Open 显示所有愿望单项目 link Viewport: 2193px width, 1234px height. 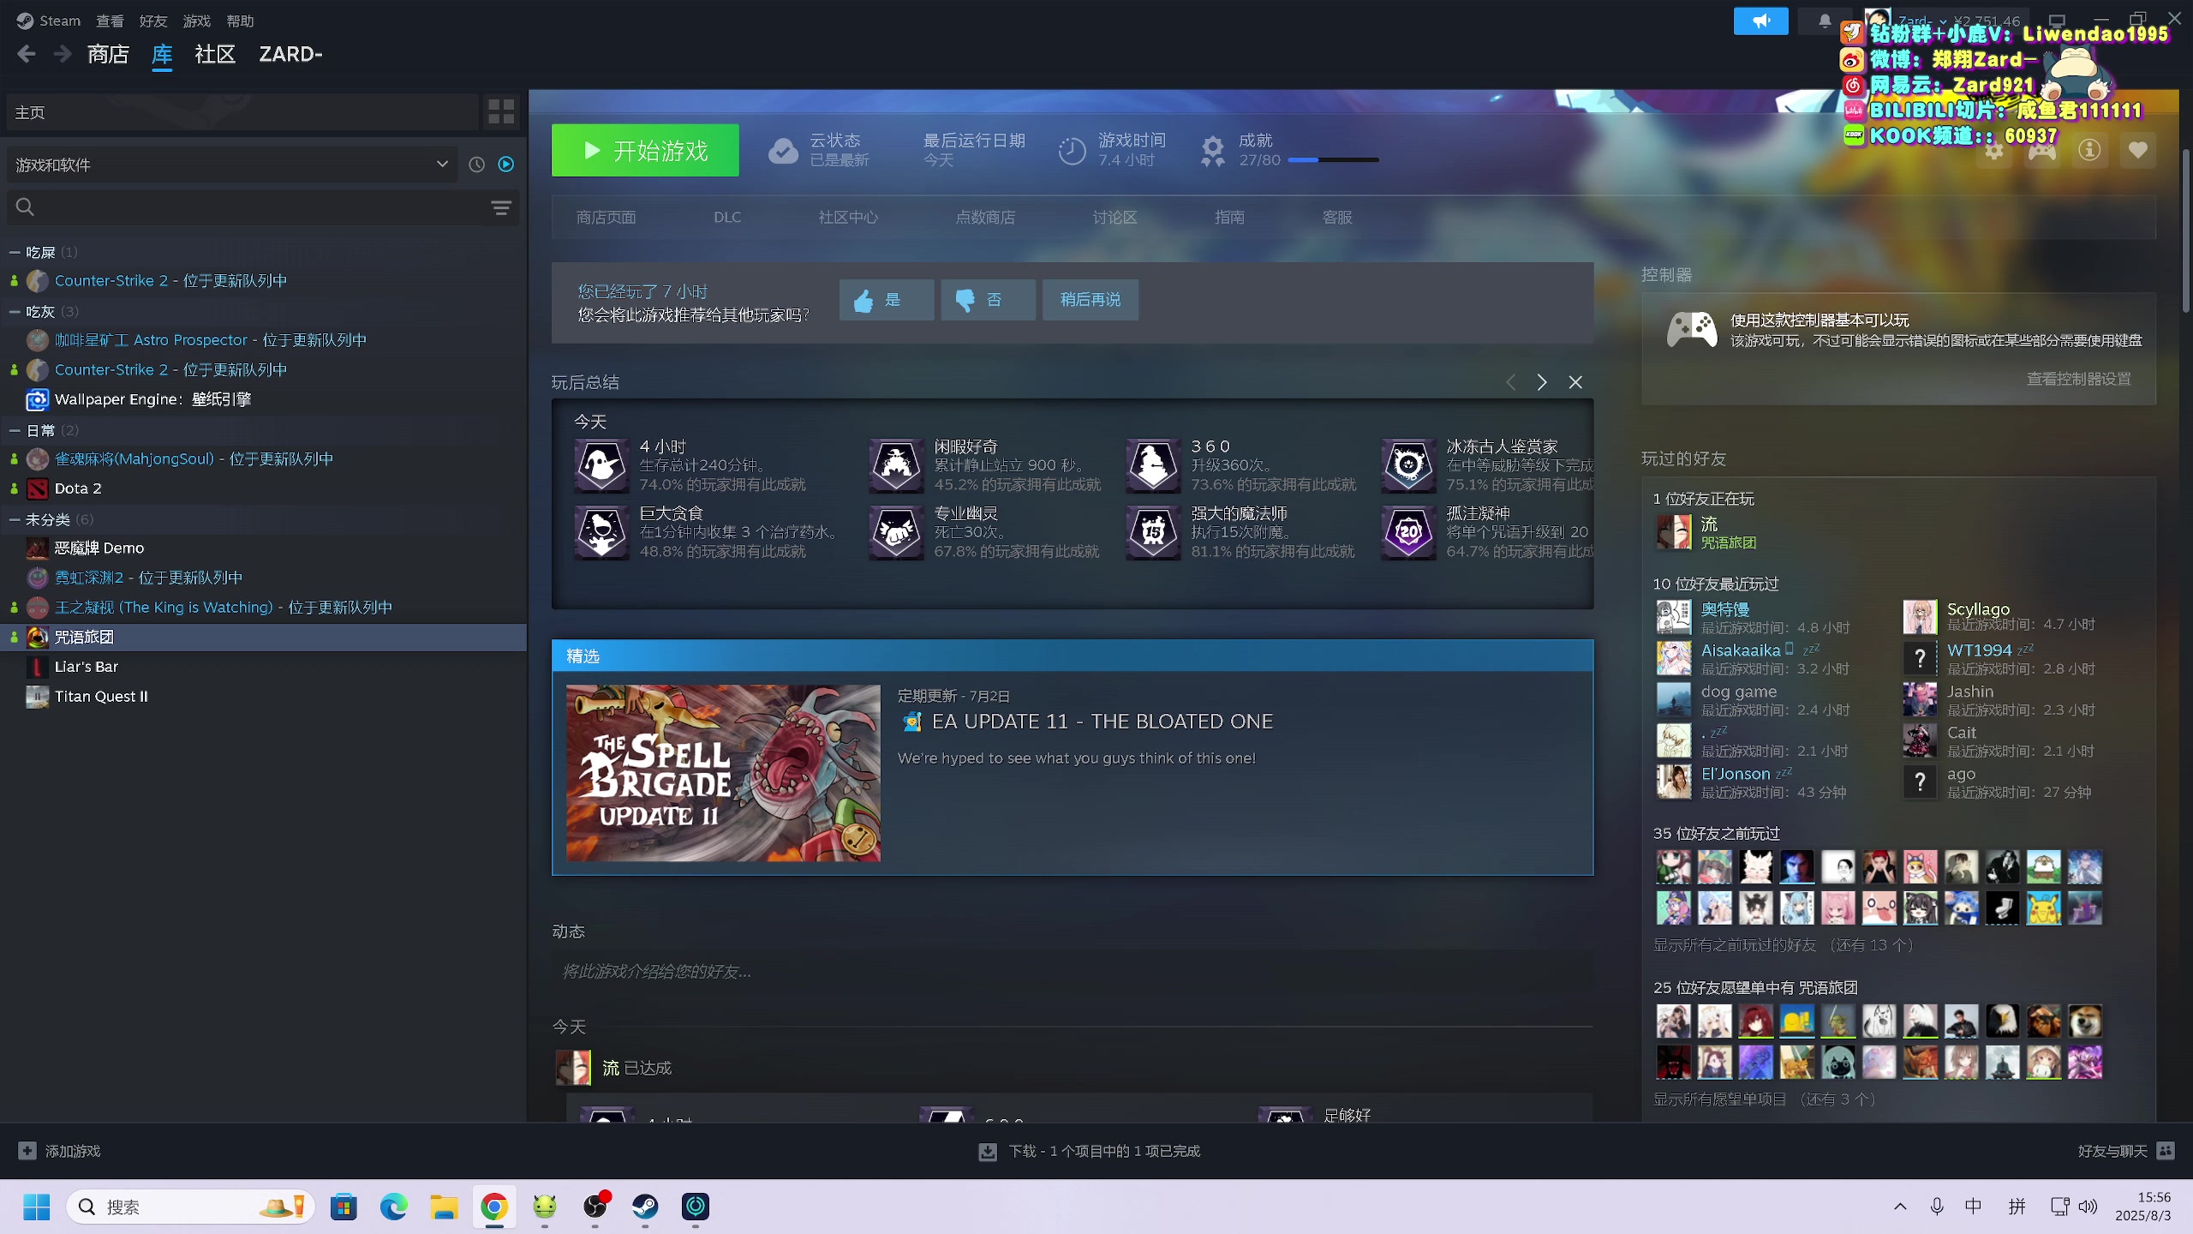(1765, 1099)
